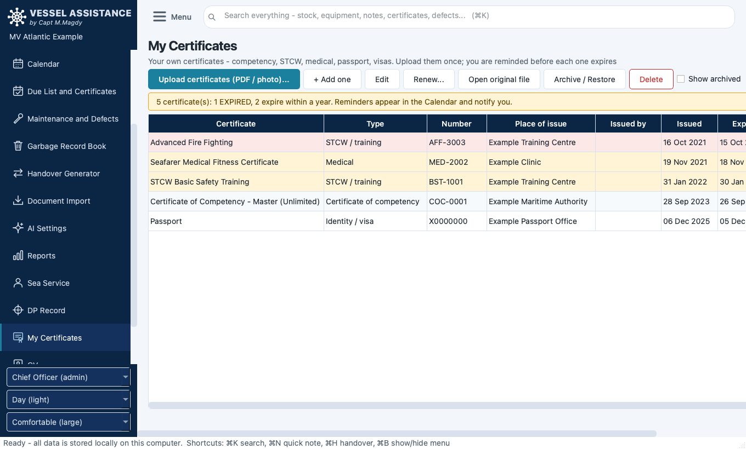This screenshot has width=746, height=449.
Task: Select the Advanced Fire Fighting row
Action: 447,142
